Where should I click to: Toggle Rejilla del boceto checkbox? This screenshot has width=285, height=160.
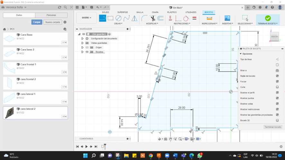pos(277,76)
